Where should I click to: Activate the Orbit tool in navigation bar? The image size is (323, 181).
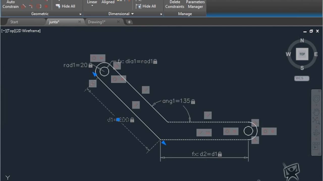[316, 133]
